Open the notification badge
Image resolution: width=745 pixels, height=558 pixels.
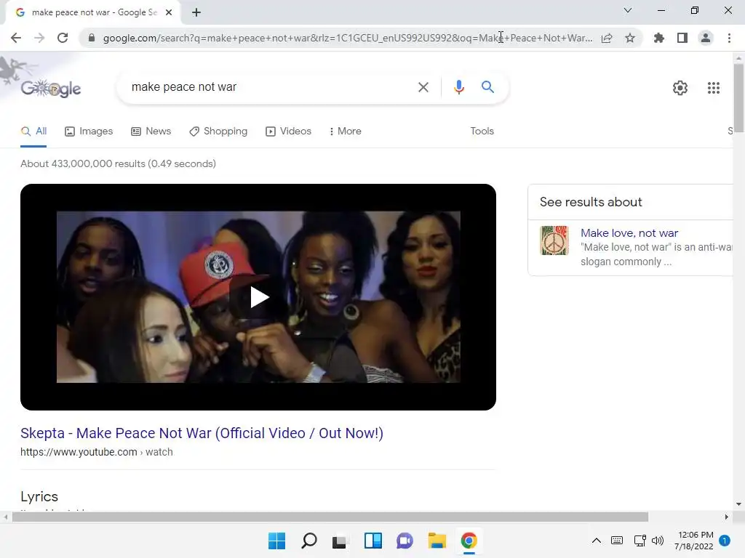click(x=725, y=541)
